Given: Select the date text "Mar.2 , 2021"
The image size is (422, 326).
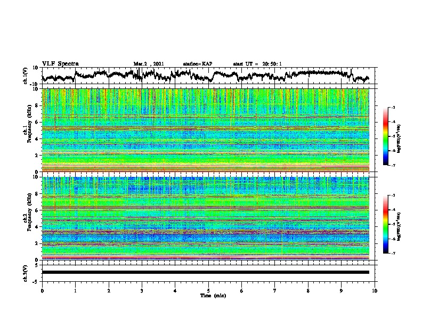Looking at the screenshot, I should pyautogui.click(x=149, y=64).
